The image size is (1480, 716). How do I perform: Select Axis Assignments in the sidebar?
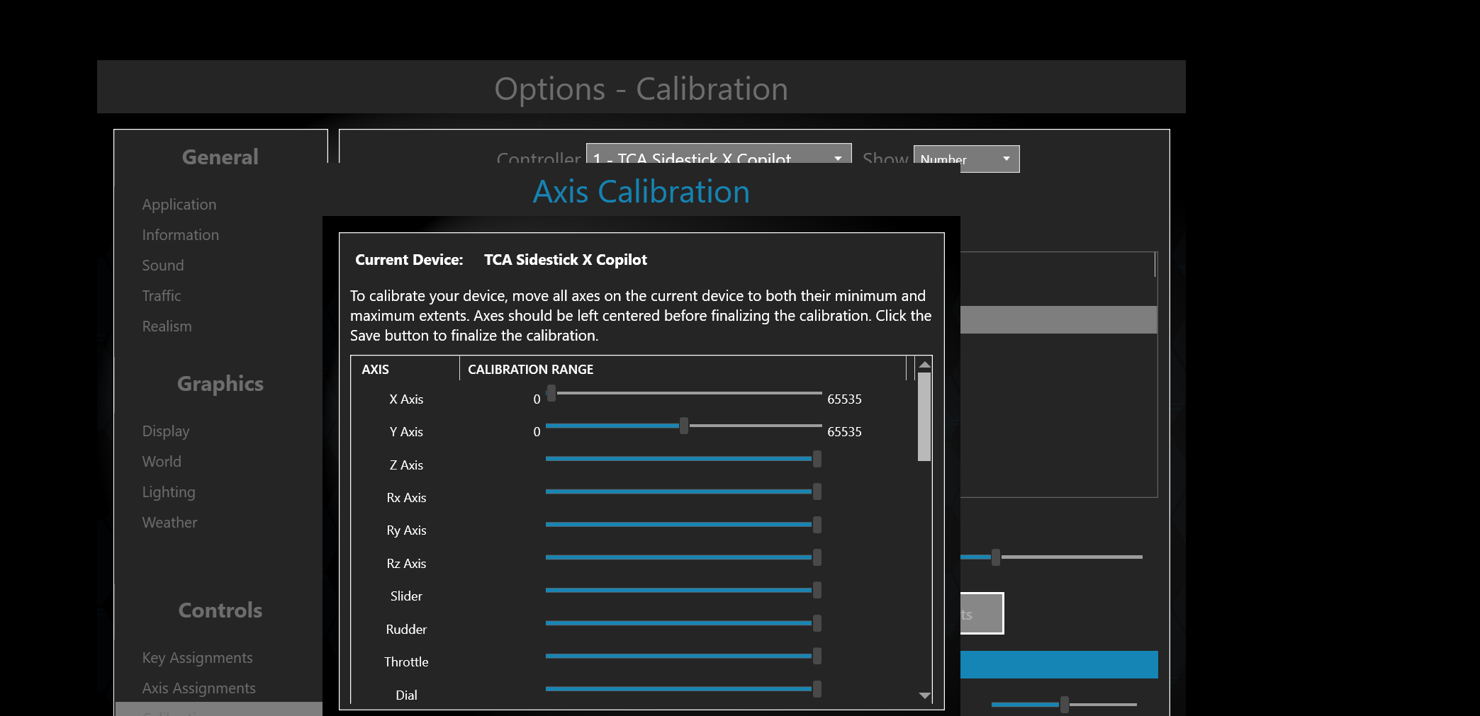pos(198,688)
